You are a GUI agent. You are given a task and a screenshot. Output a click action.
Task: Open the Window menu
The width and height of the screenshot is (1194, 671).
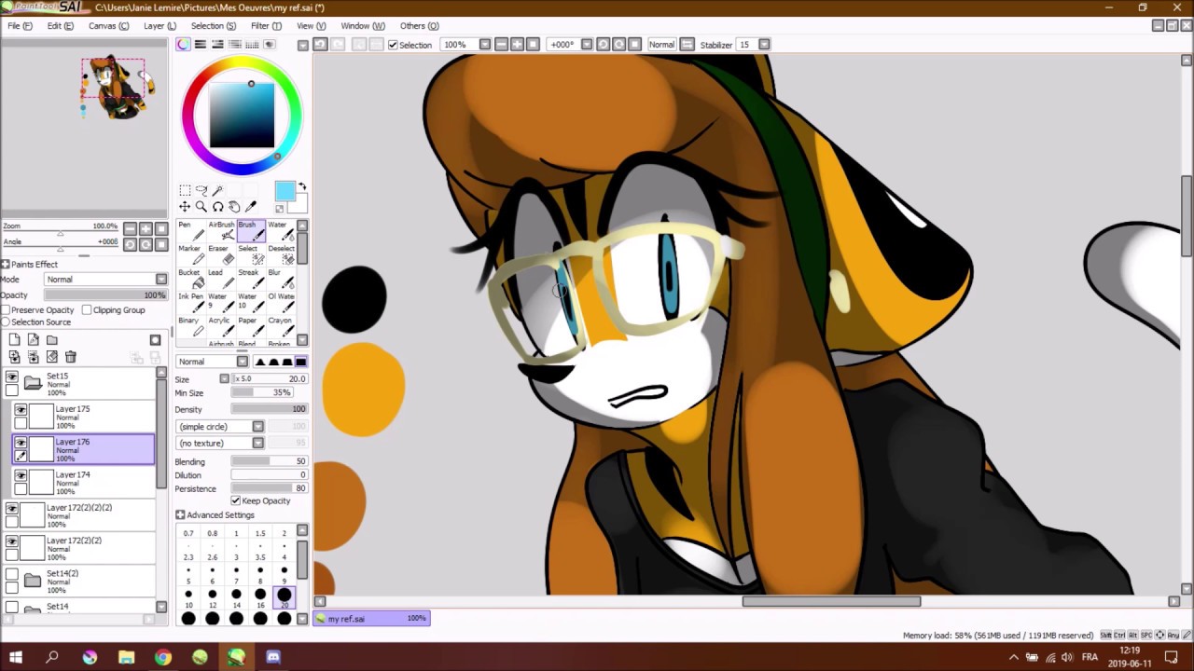(x=363, y=26)
